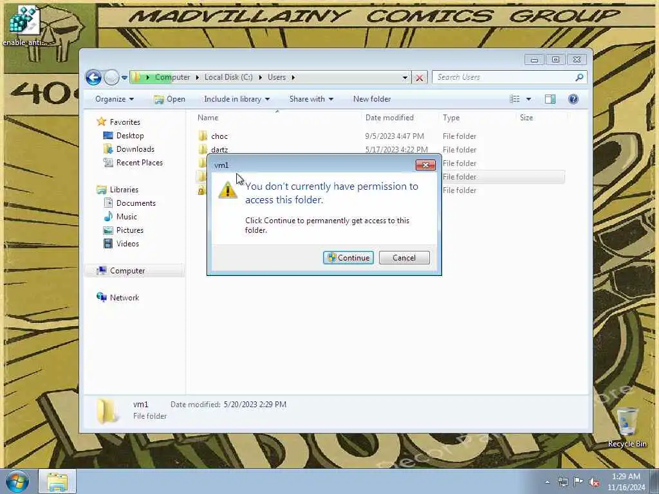659x494 pixels.
Task: Open the Share with menu
Action: (x=311, y=99)
